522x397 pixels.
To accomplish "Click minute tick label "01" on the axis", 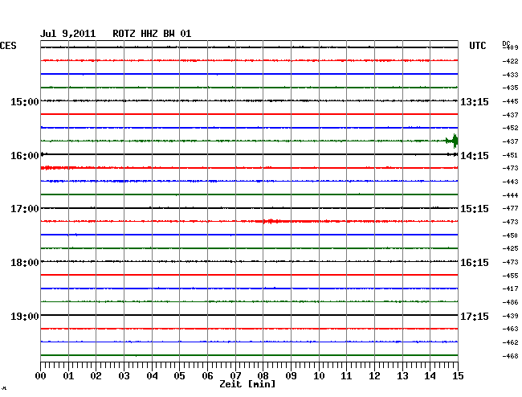I will (68, 375).
